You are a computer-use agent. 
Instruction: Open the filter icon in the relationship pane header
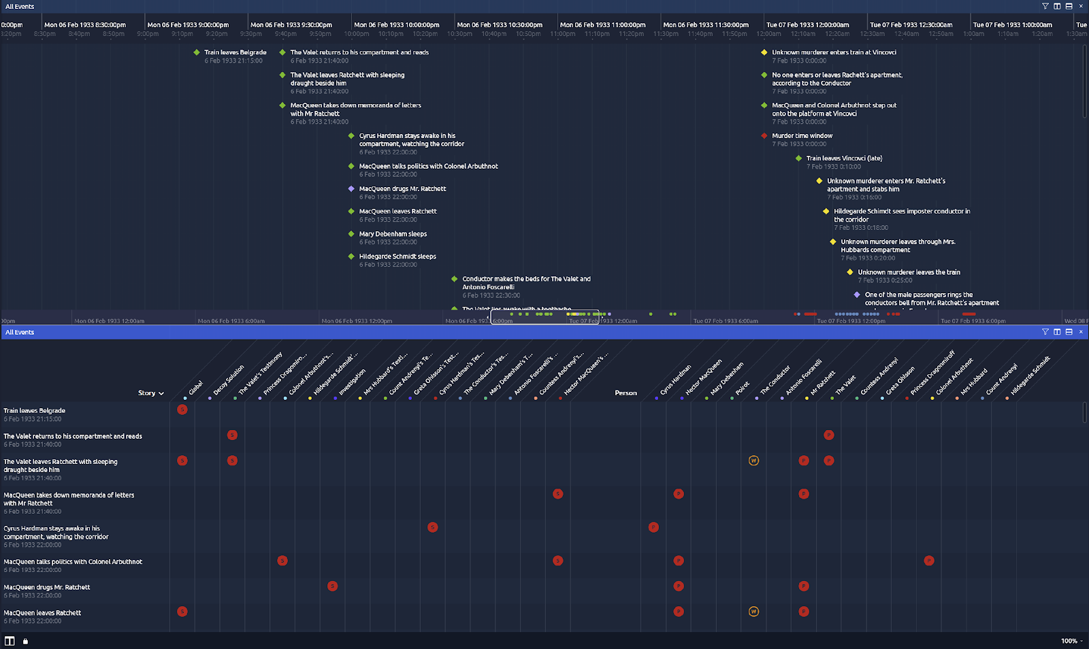tap(1045, 332)
